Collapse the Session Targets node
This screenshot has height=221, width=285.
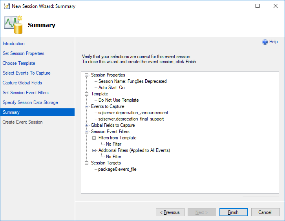(x=86, y=163)
